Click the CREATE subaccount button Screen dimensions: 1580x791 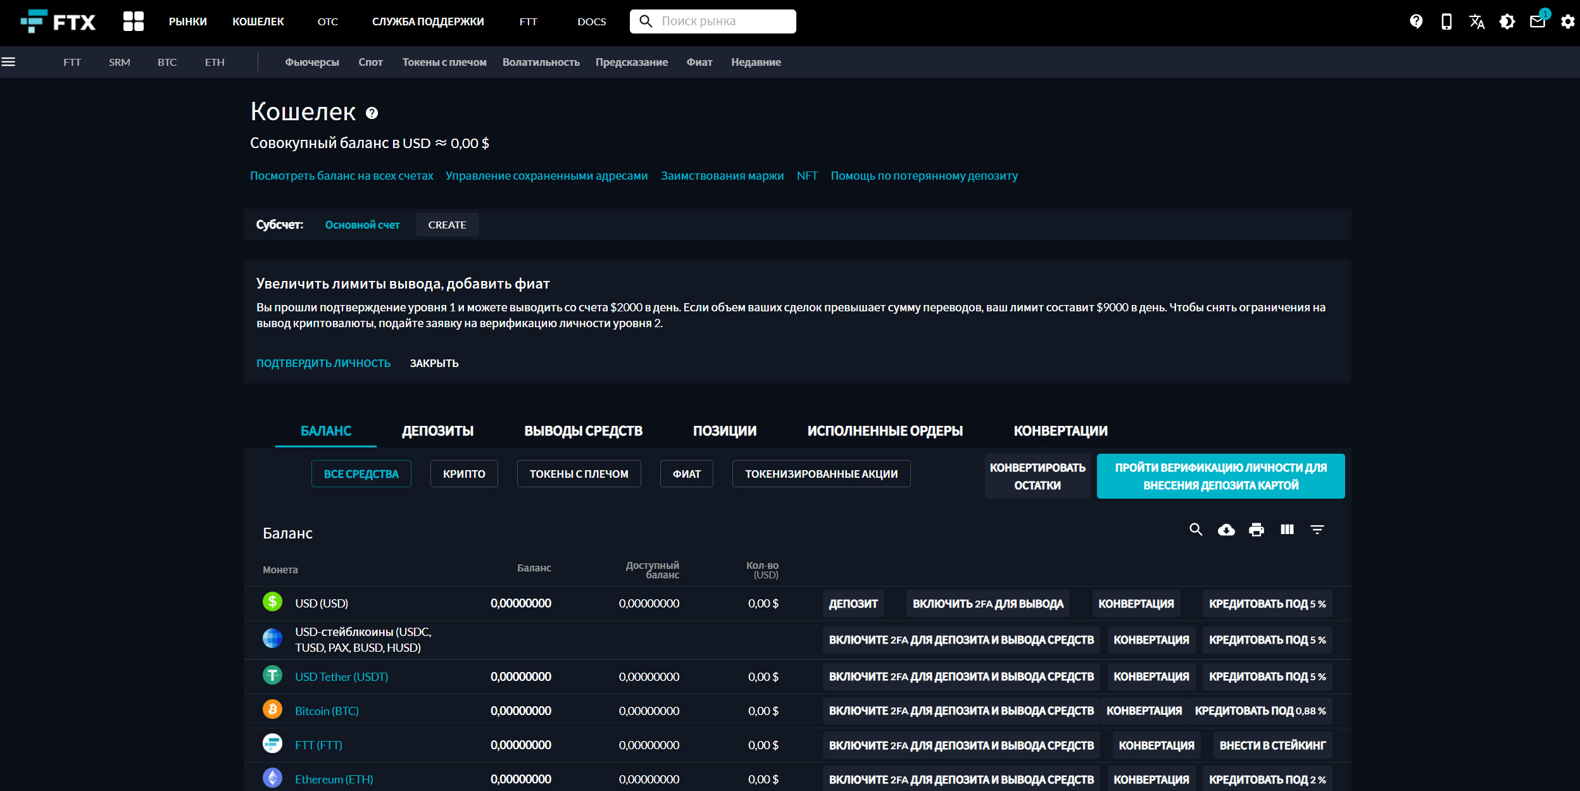click(x=448, y=225)
